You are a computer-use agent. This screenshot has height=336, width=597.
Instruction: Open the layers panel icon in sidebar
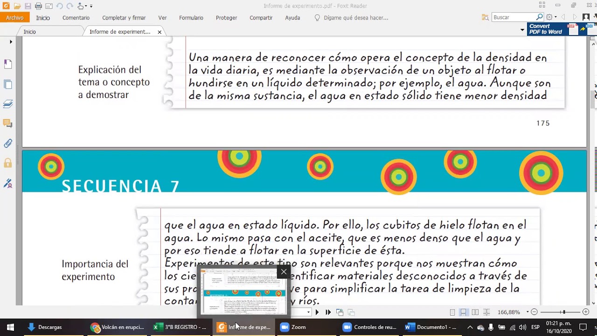pos(8,104)
